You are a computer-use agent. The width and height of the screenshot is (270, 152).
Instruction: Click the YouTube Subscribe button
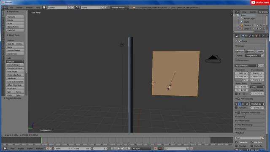[260, 3]
